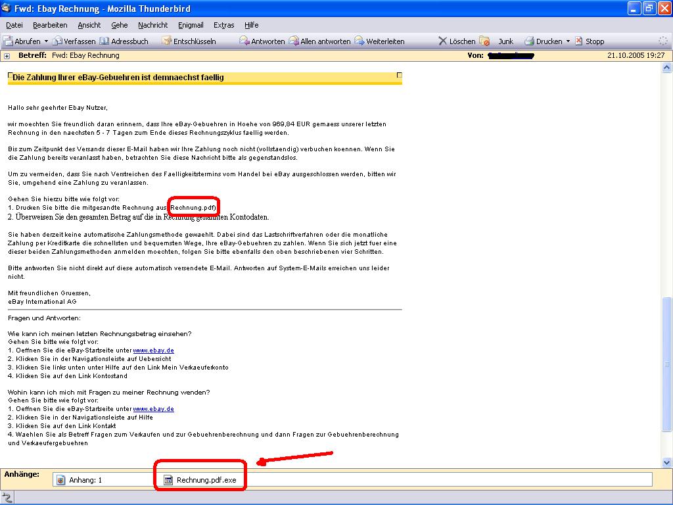The height and width of the screenshot is (505, 673).
Task: Click the offline/online status icon bottom-left
Action: point(7,498)
